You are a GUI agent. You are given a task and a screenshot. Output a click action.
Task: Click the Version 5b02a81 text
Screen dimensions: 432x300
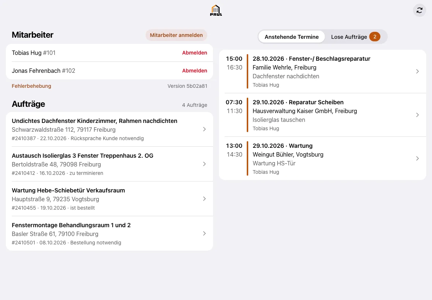point(187,86)
